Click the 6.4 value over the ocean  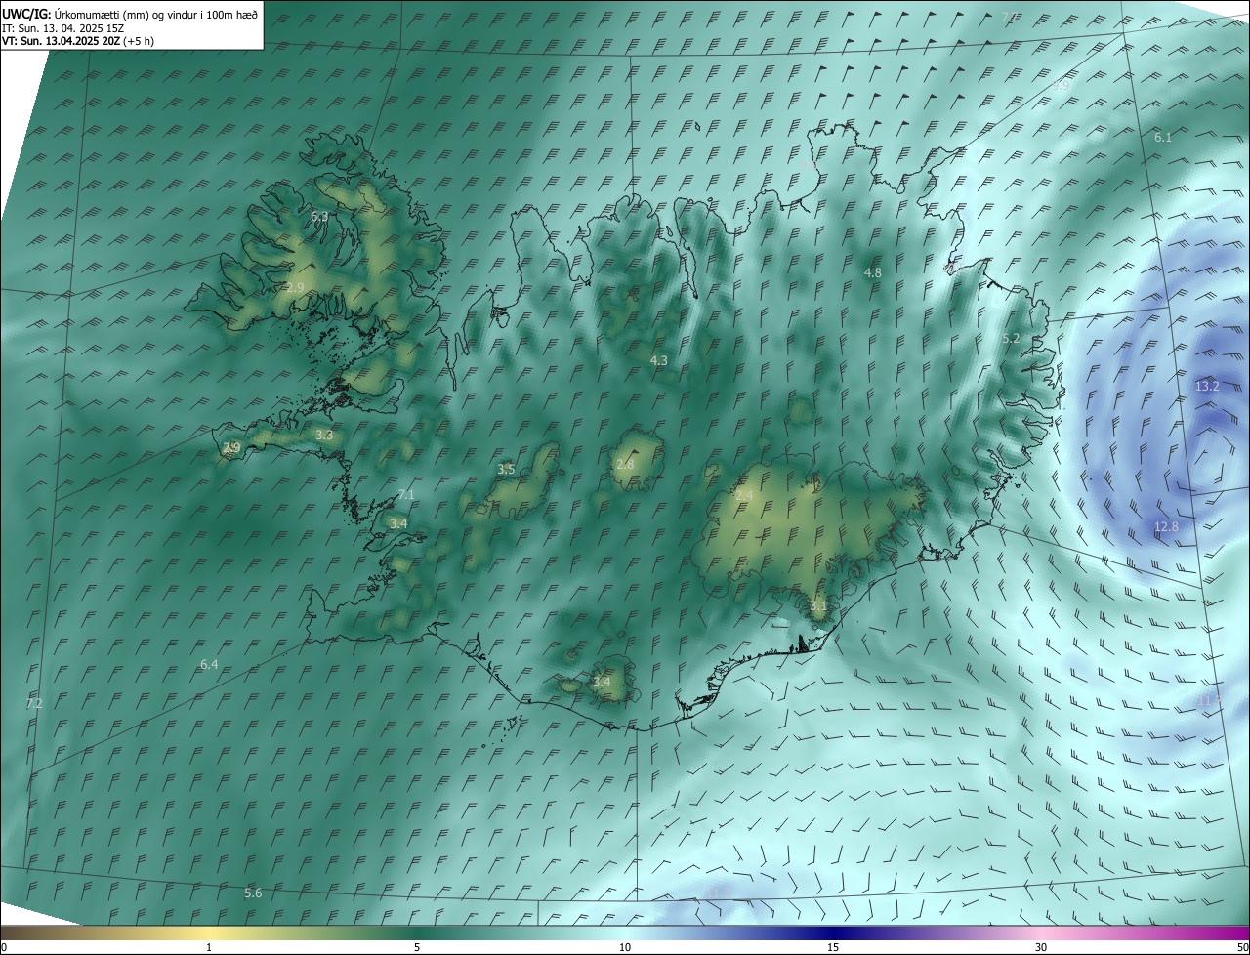[209, 665]
